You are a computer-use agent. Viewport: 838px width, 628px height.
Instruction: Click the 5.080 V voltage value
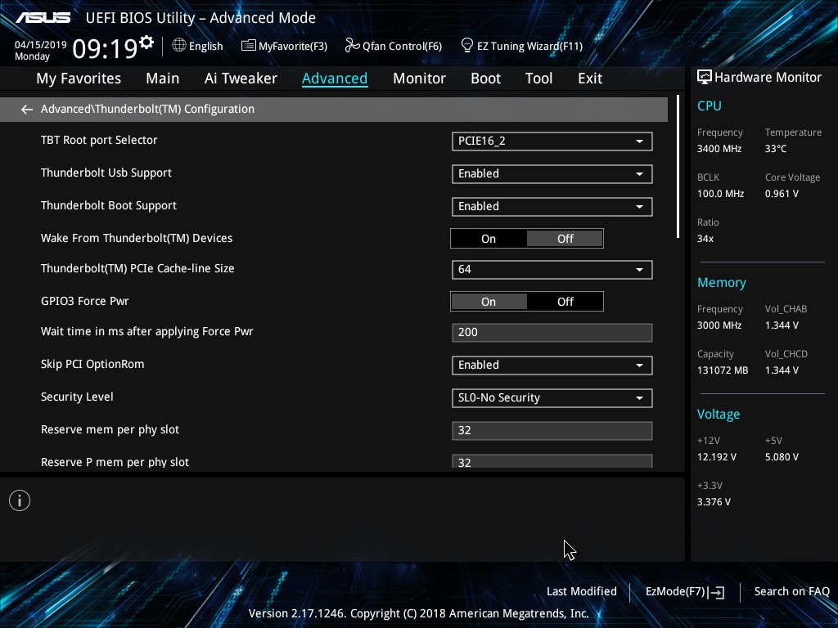click(x=782, y=457)
